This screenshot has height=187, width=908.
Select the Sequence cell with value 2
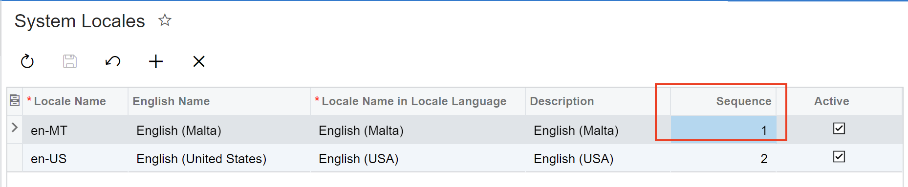(723, 158)
